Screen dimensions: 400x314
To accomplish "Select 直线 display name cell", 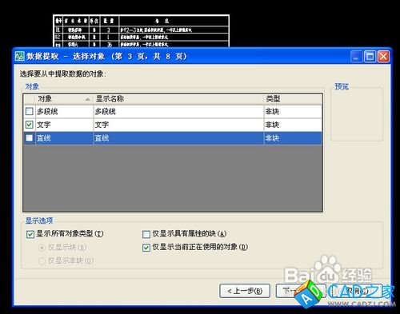I will [x=178, y=138].
